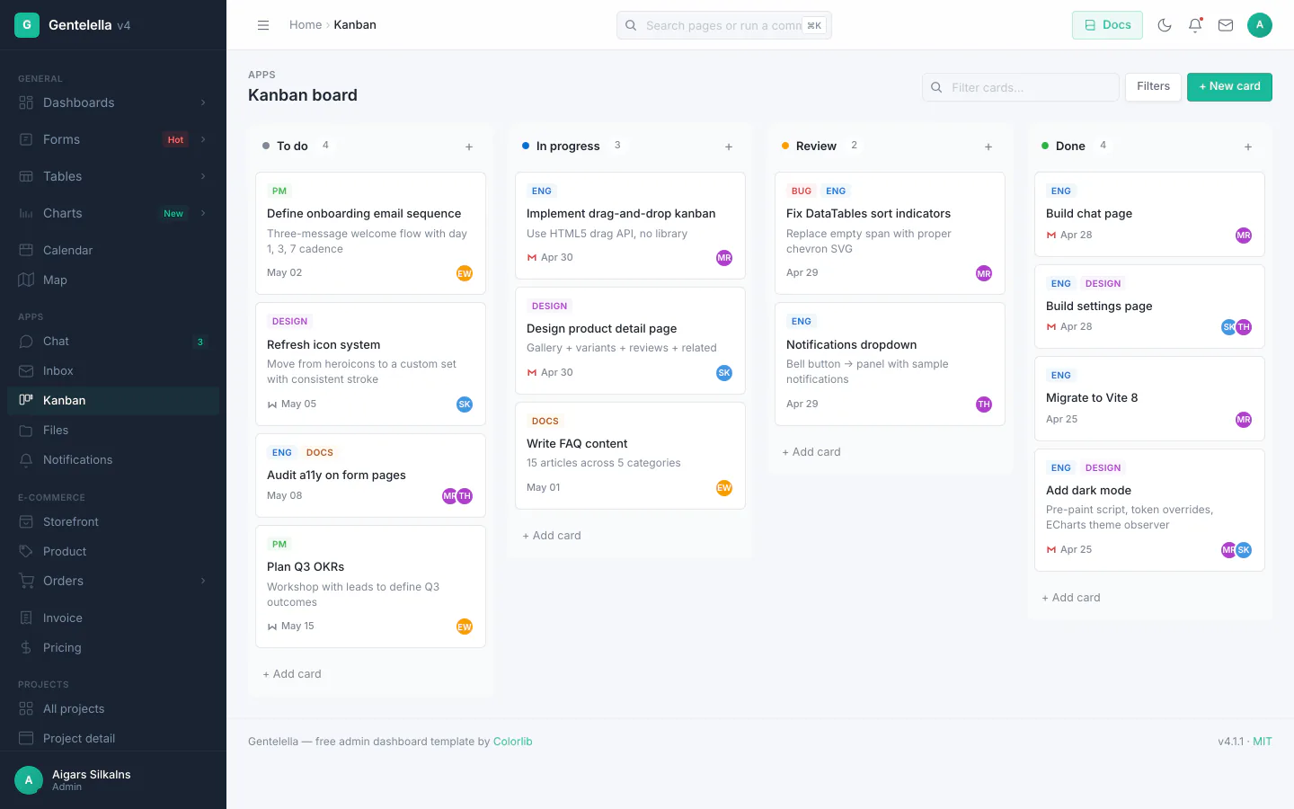Click MR avatar on Implement drag-and-drop card
Viewport: 1294px width, 809px height.
(x=724, y=258)
